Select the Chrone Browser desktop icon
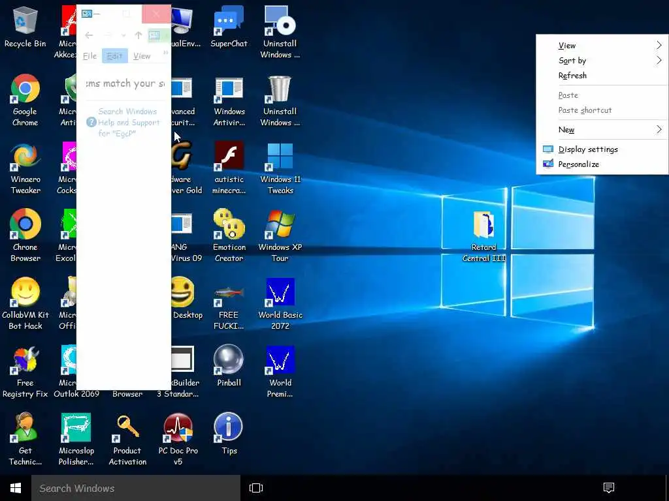The image size is (669, 501). tap(25, 235)
